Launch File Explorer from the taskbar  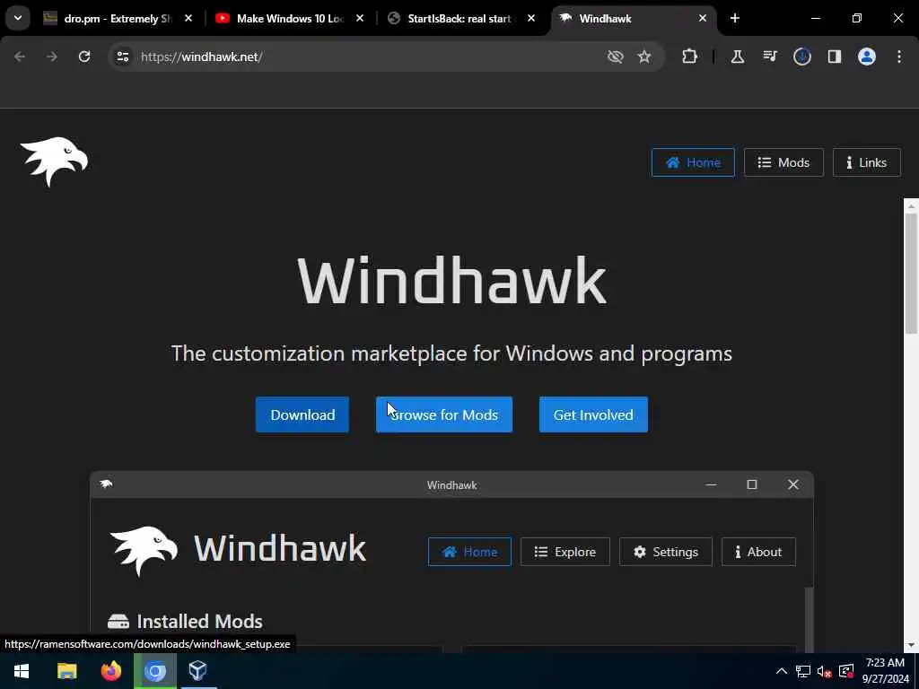click(66, 671)
